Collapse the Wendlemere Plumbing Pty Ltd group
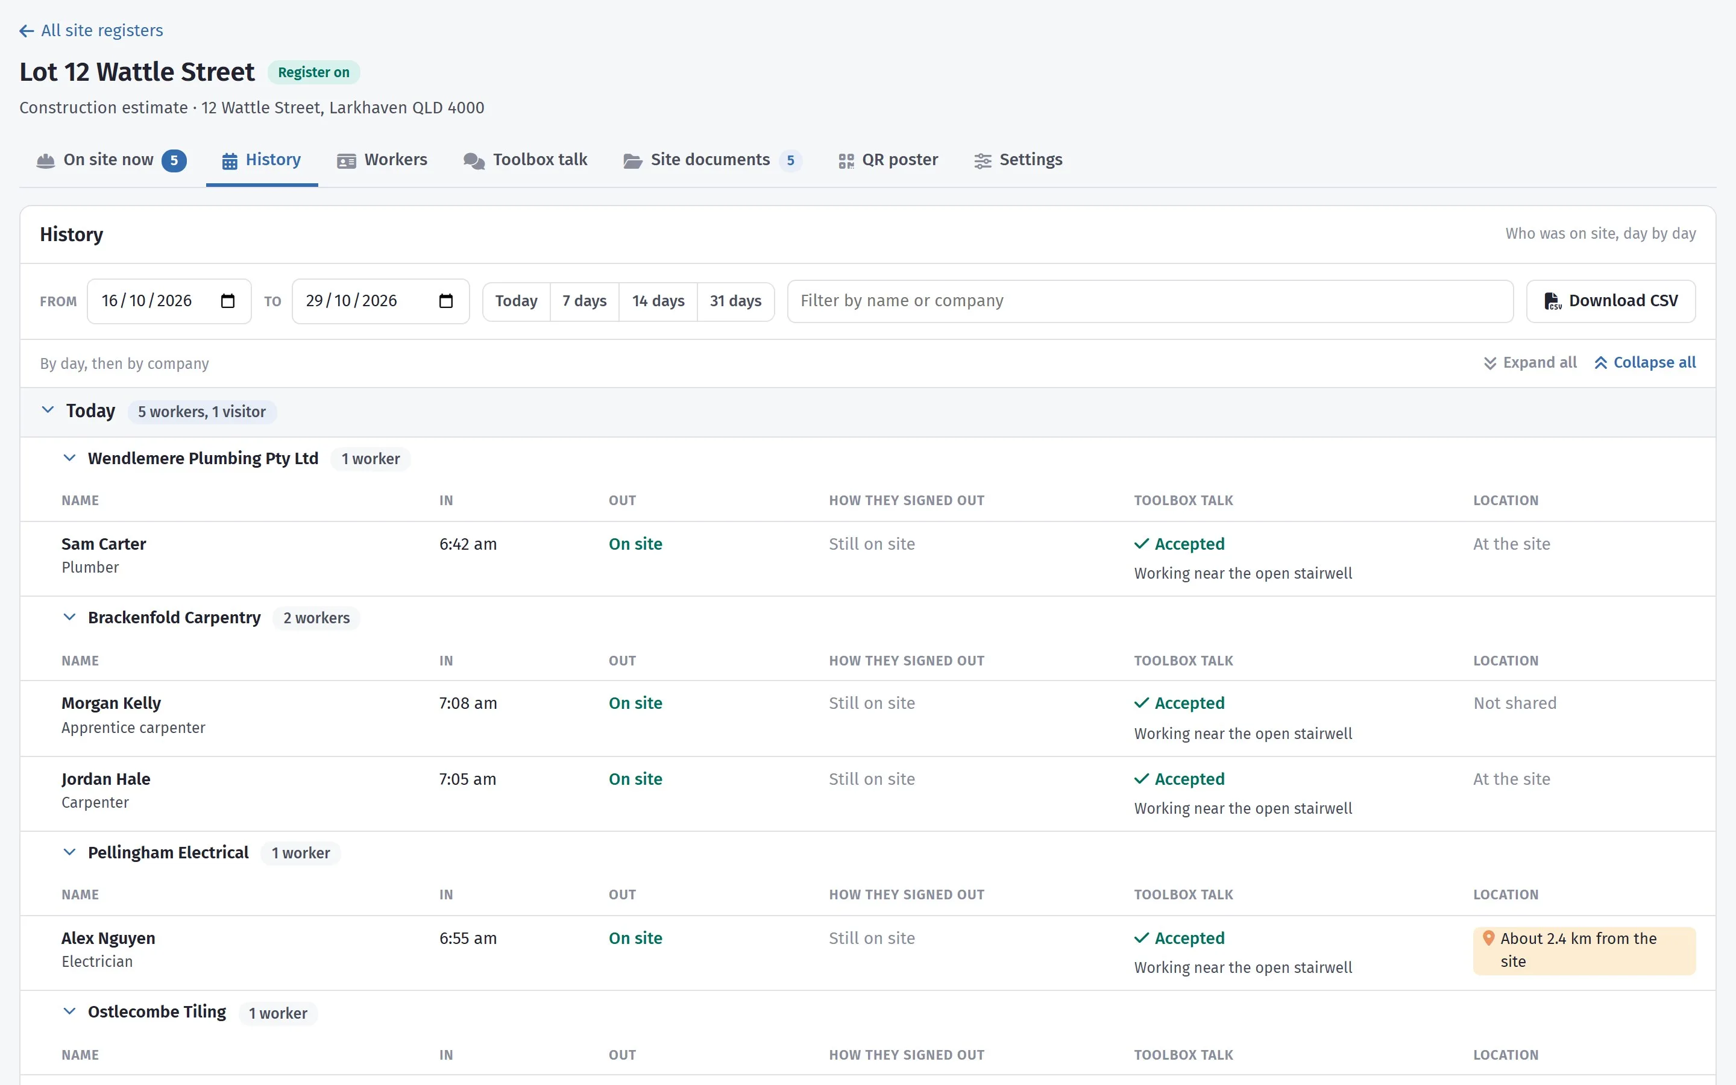The width and height of the screenshot is (1736, 1085). [69, 458]
